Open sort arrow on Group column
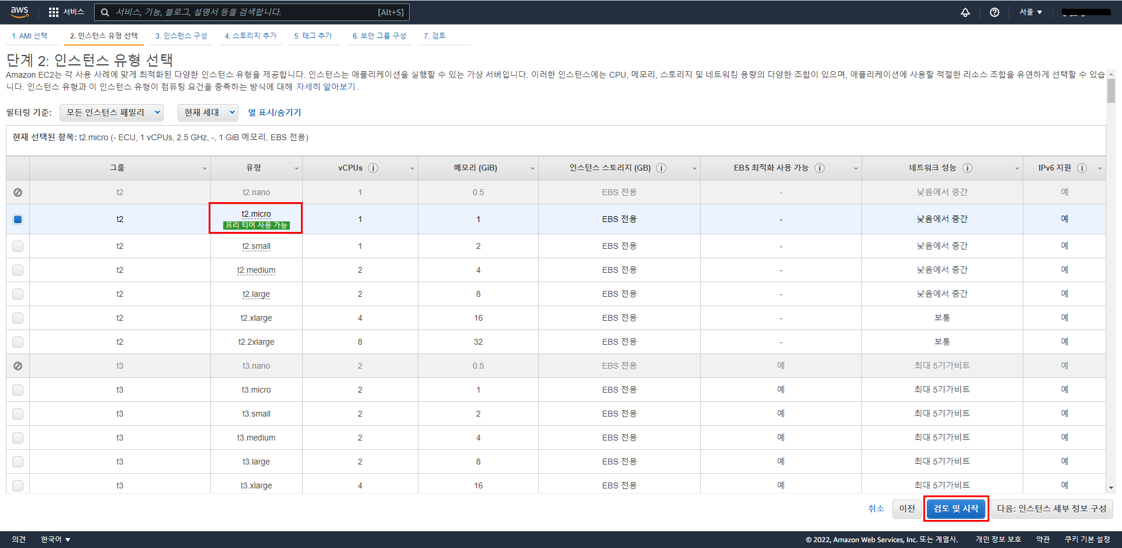 [x=205, y=169]
